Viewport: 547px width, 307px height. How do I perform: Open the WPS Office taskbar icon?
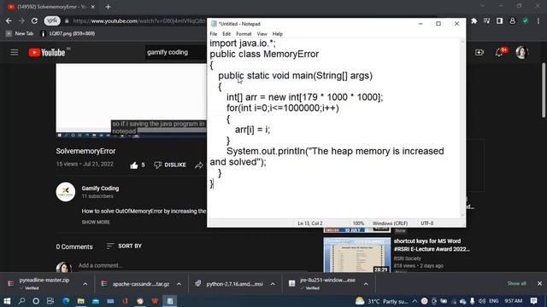[x=155, y=301]
